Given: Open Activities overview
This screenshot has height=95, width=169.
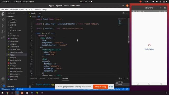Looking at the screenshot, I should tap(5, 2).
